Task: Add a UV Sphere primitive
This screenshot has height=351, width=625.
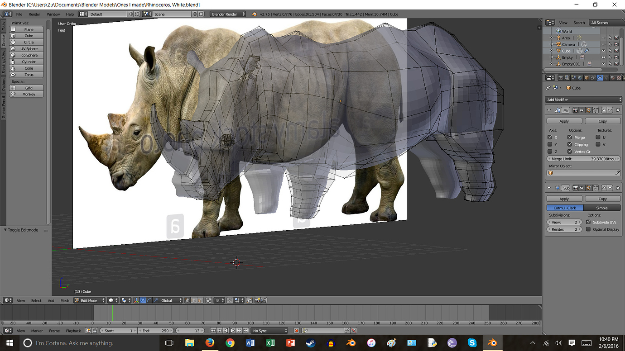Action: (27, 48)
